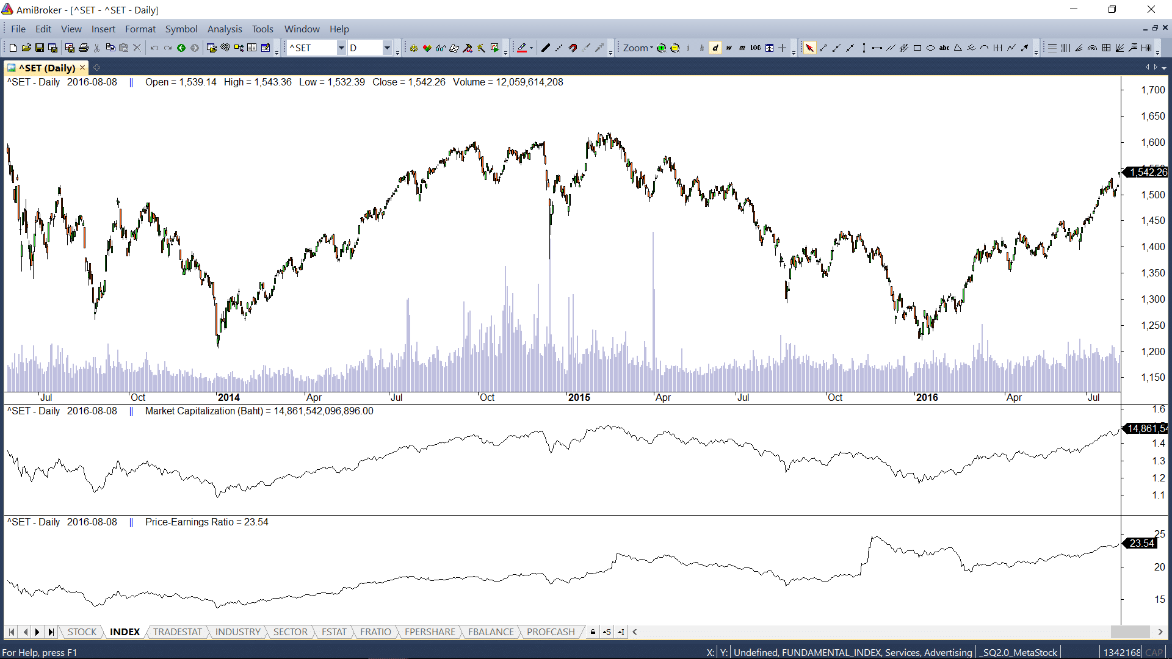1172x659 pixels.
Task: Click the horizontal chart scrollbar thumb
Action: [x=1130, y=632]
